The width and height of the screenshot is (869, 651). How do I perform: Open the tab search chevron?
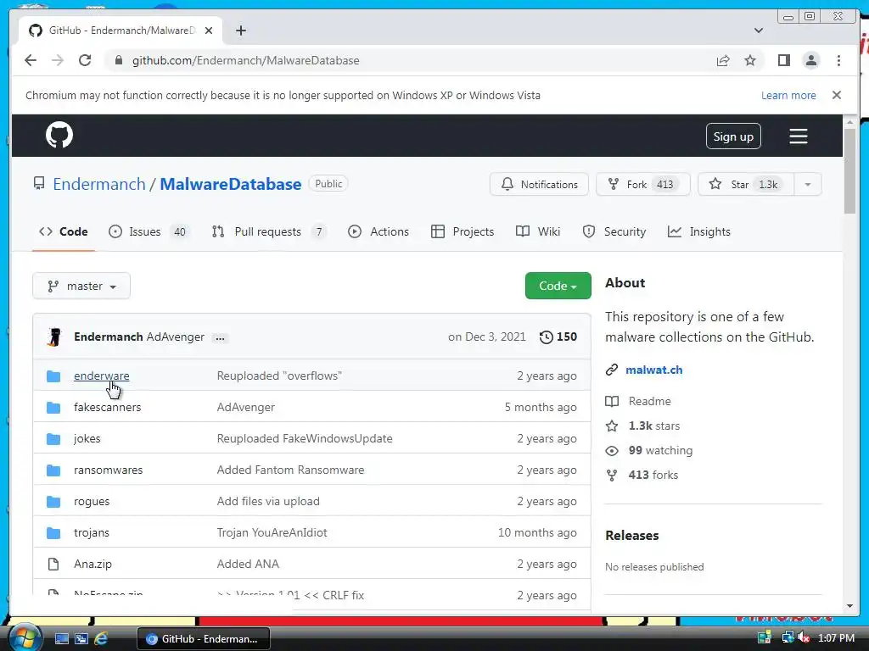[759, 31]
